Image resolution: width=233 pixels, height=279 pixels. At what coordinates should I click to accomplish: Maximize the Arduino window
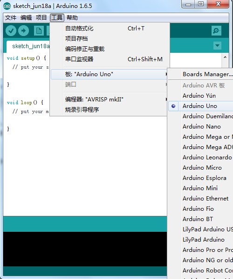click(x=201, y=4)
